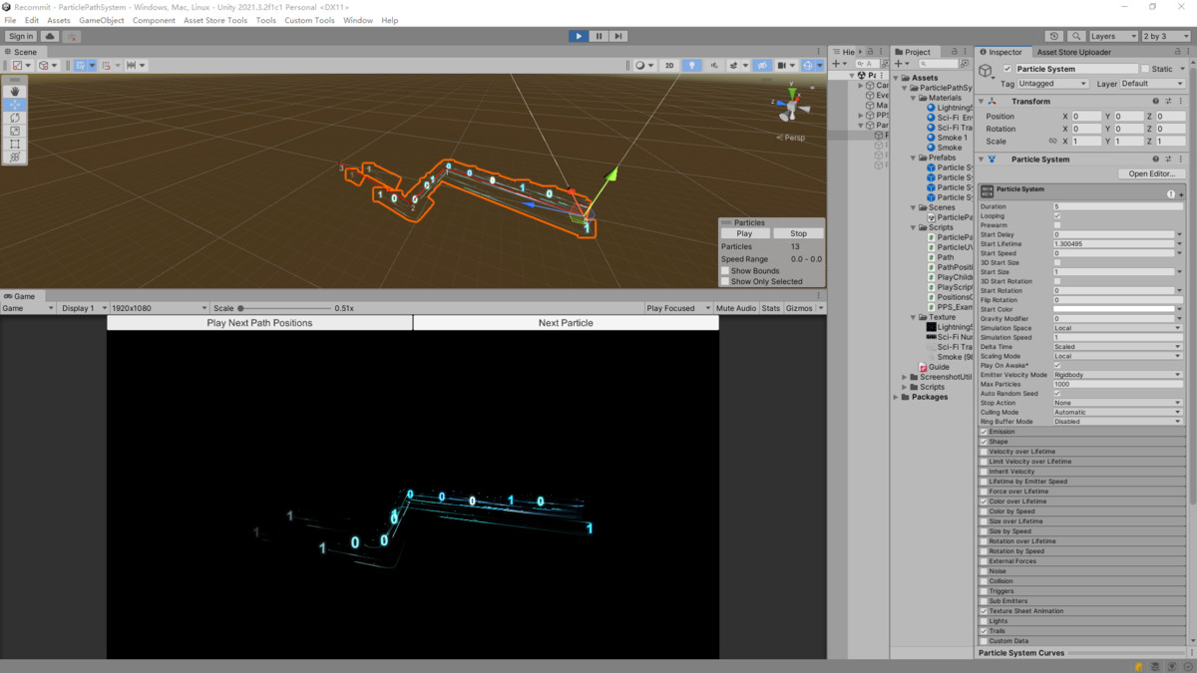Select the Hand tool in Scene view
Image resolution: width=1197 pixels, height=673 pixels.
click(15, 92)
